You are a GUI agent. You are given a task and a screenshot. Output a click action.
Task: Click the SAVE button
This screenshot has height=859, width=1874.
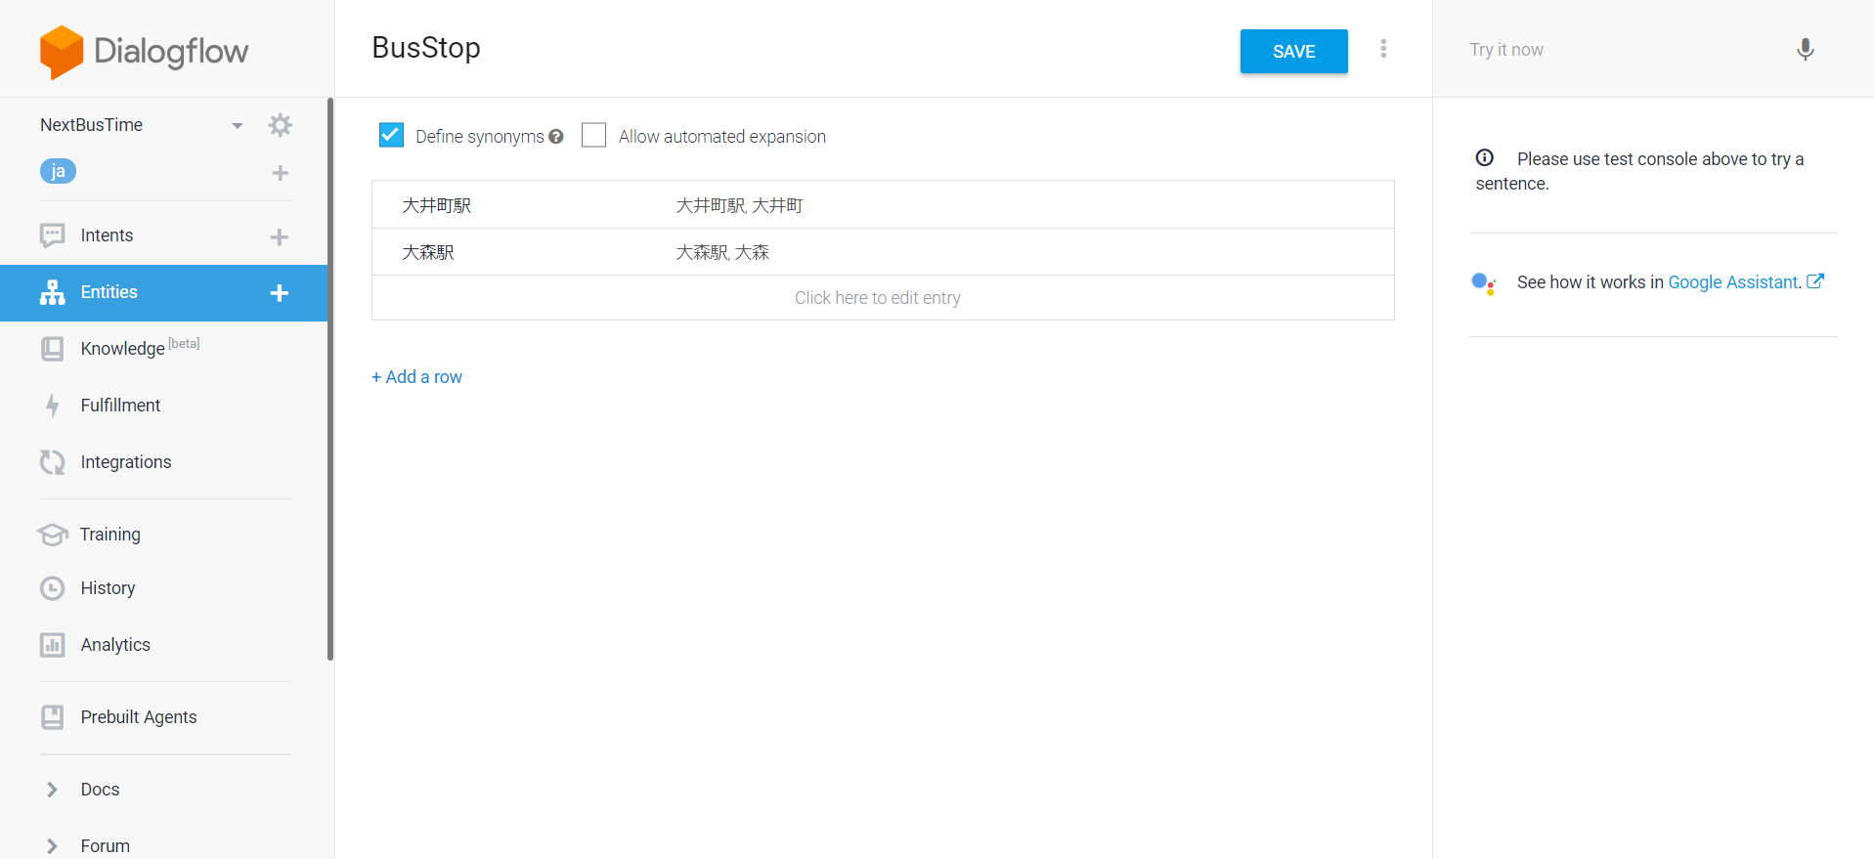1293,52
